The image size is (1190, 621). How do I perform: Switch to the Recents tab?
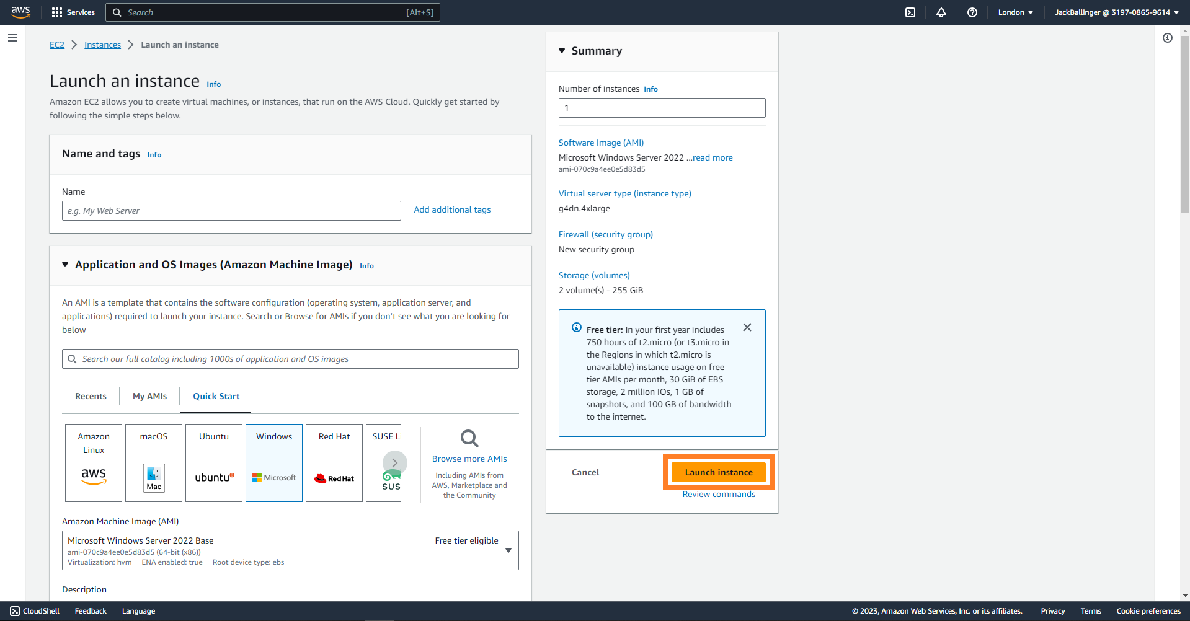pyautogui.click(x=91, y=396)
